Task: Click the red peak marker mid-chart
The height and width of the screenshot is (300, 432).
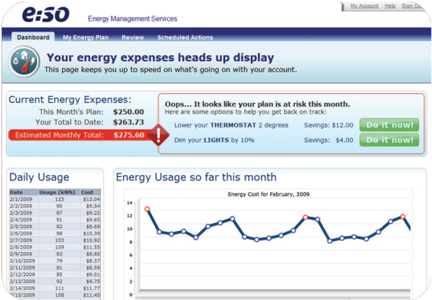Action: pos(305,218)
